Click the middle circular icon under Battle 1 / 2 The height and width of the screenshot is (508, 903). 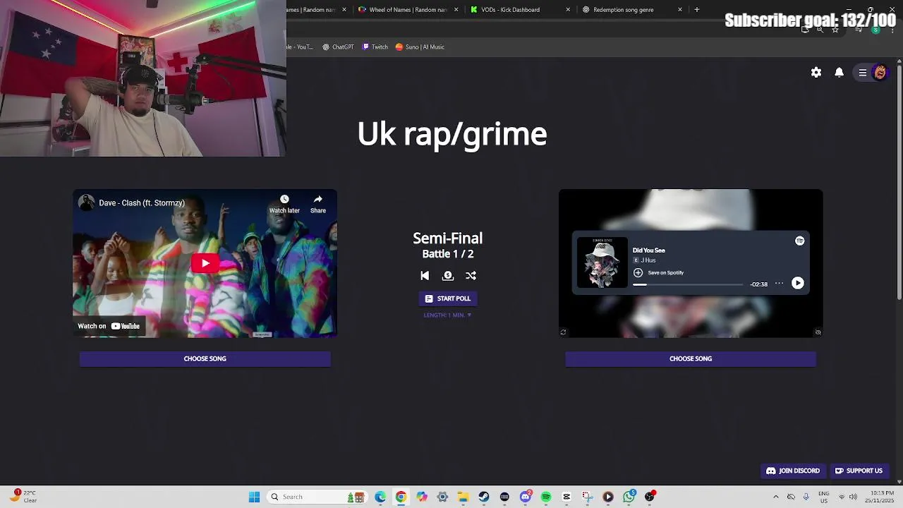point(447,276)
